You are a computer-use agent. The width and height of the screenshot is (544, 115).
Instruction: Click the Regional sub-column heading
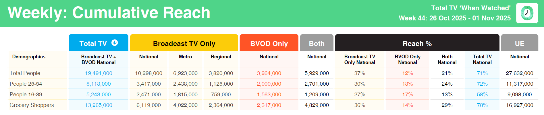click(221, 57)
